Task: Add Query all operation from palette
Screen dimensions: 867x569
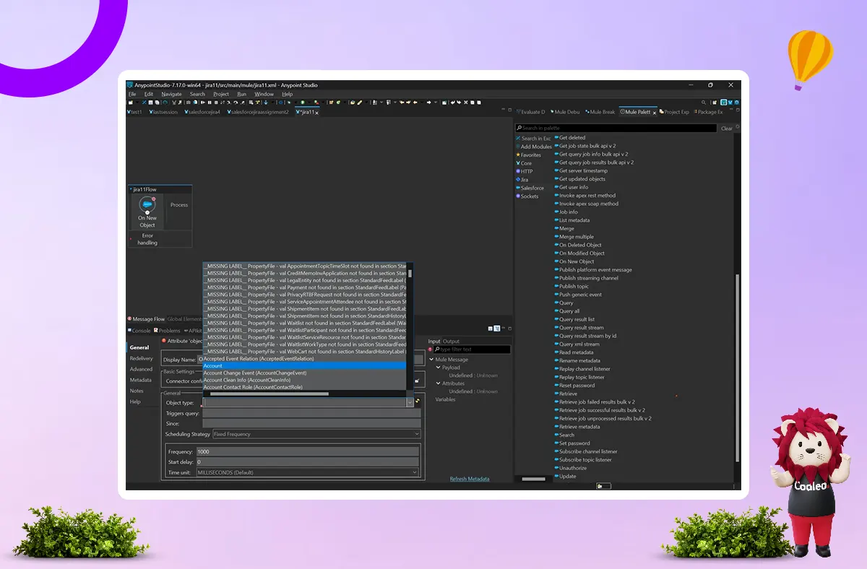Action: tap(569, 311)
